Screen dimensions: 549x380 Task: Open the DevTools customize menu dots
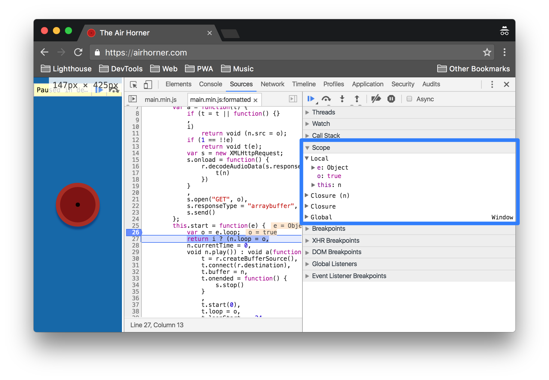click(492, 85)
